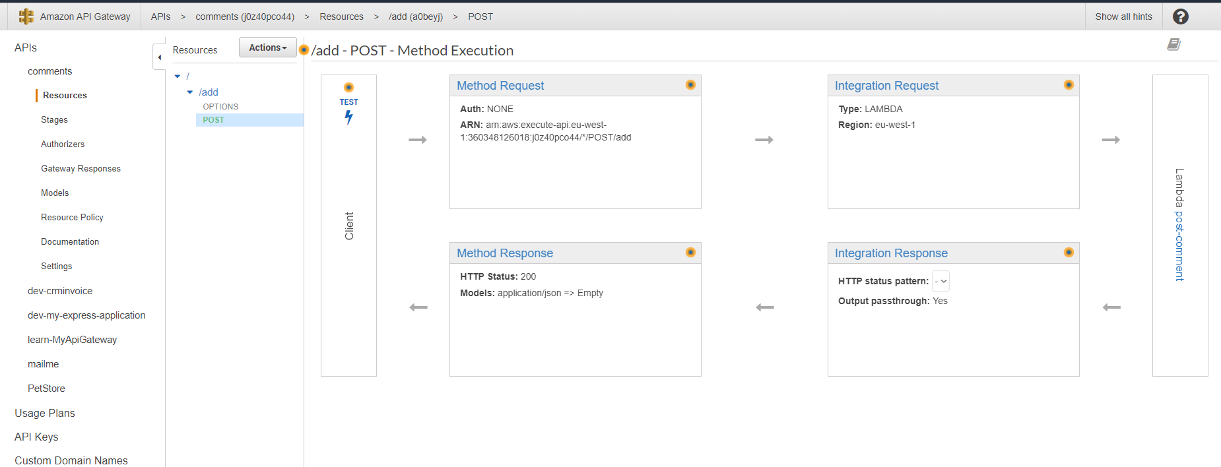Select the root / resource
The height and width of the screenshot is (467, 1221).
[187, 77]
